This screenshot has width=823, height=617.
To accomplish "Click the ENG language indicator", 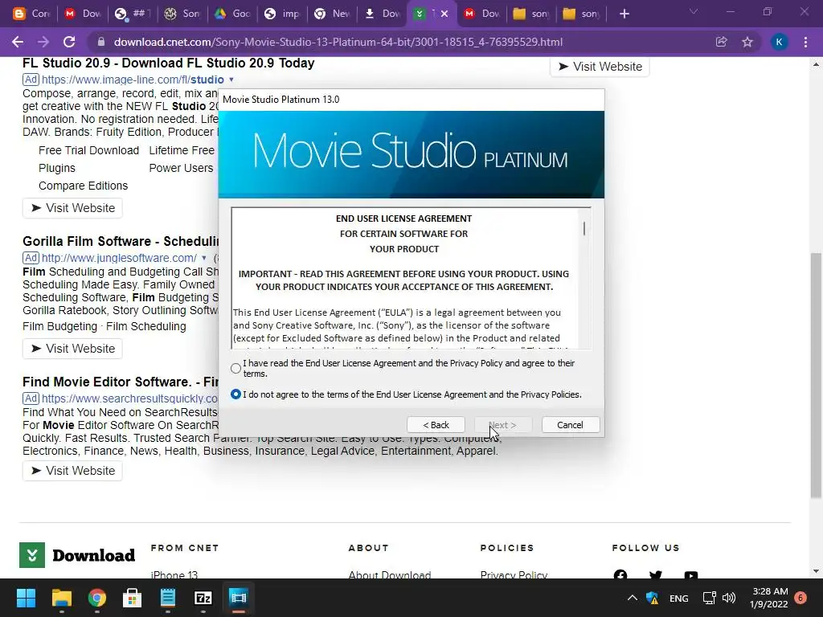I will tap(678, 598).
